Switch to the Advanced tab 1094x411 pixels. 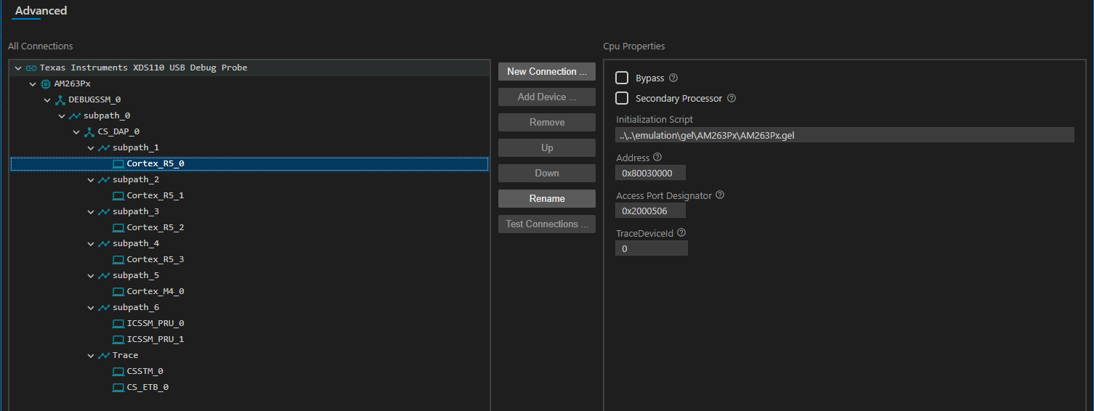(41, 11)
